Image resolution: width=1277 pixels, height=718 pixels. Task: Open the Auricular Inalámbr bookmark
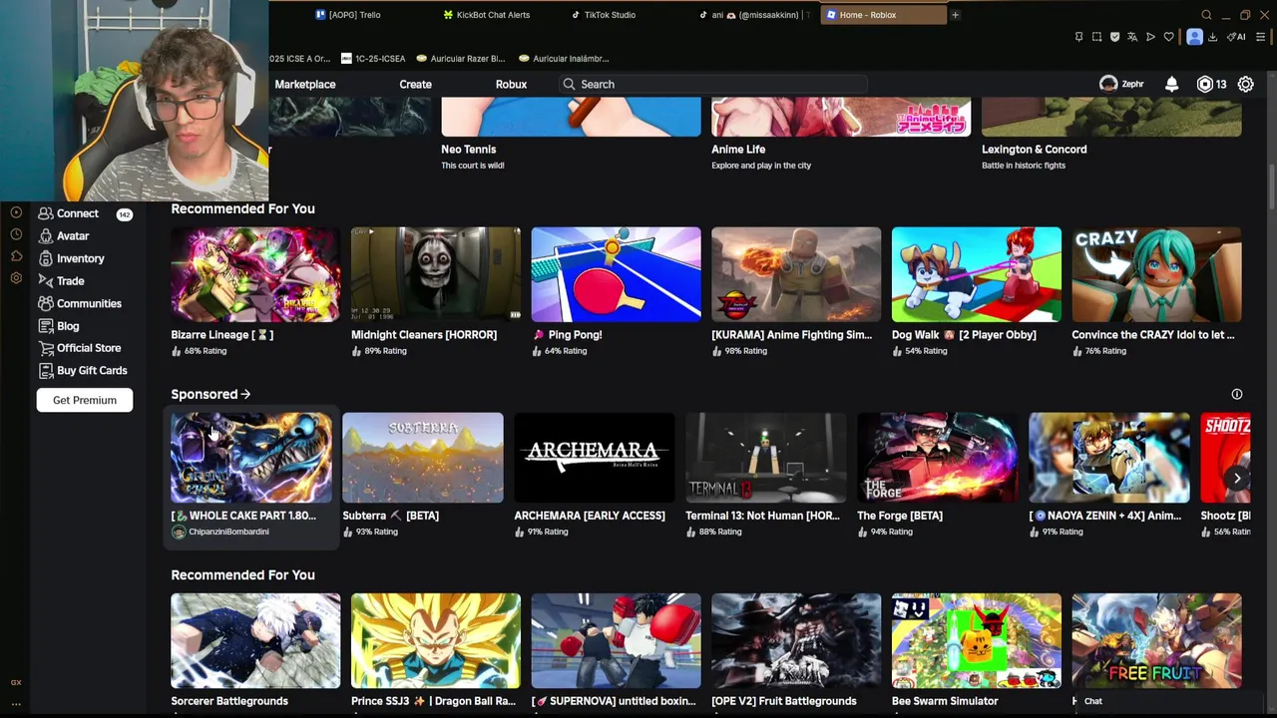(564, 59)
